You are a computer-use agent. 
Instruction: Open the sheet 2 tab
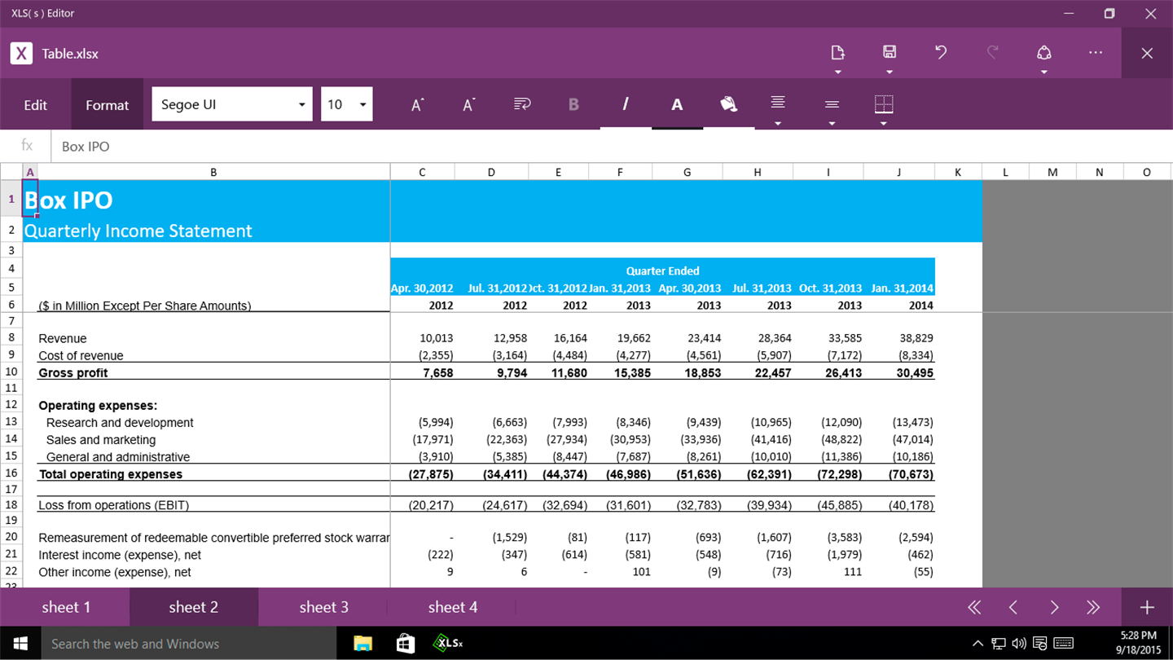click(x=194, y=607)
